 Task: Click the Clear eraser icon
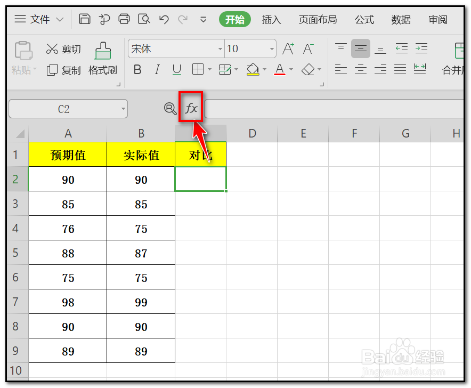click(308, 69)
